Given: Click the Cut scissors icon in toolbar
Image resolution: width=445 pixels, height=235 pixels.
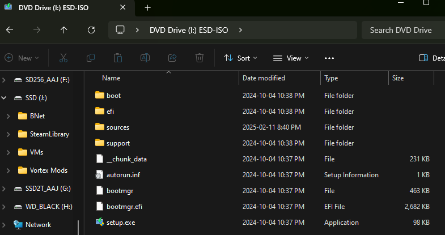Looking at the screenshot, I should tap(63, 58).
